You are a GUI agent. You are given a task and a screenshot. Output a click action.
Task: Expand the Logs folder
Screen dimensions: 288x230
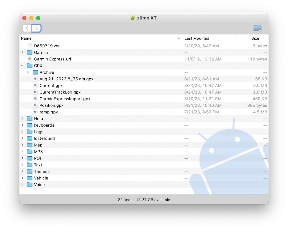pyautogui.click(x=22, y=132)
